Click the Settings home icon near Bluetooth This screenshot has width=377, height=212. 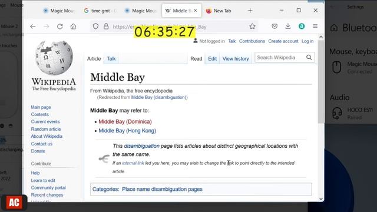tap(334, 28)
